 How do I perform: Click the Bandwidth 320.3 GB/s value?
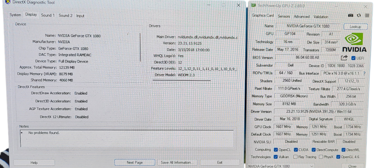click(x=347, y=104)
